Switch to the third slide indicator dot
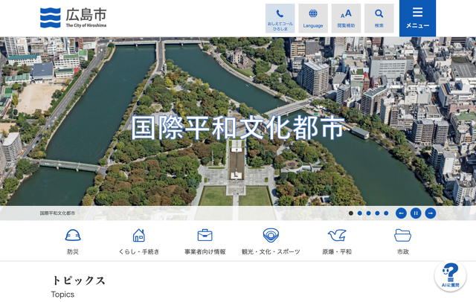This screenshot has height=302, width=476. coord(369,213)
